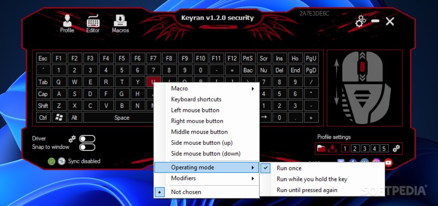Image resolution: width=438 pixels, height=206 pixels.
Task: Click the Ins key
Action: tap(280, 58)
